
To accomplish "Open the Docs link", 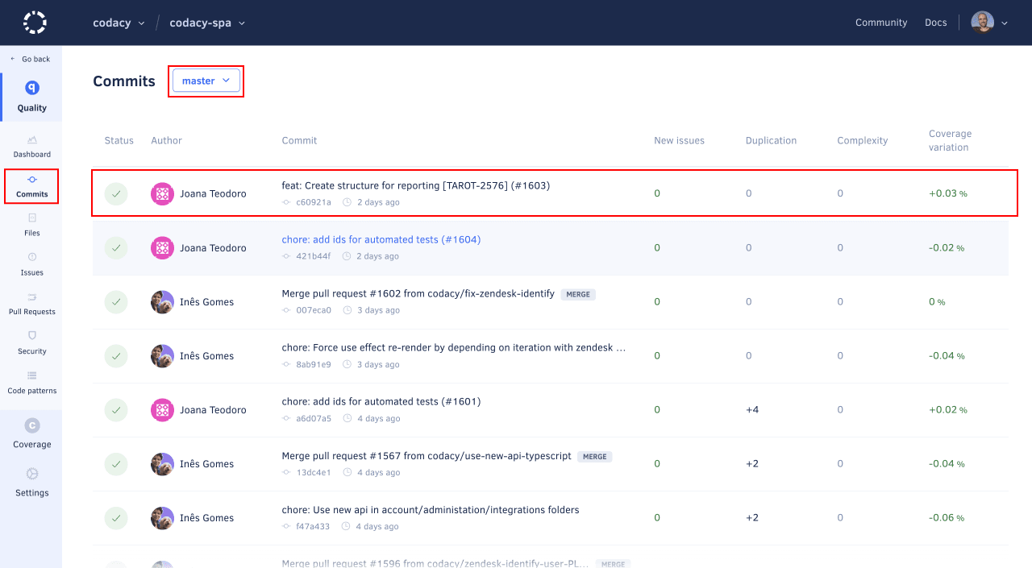I will pos(935,23).
